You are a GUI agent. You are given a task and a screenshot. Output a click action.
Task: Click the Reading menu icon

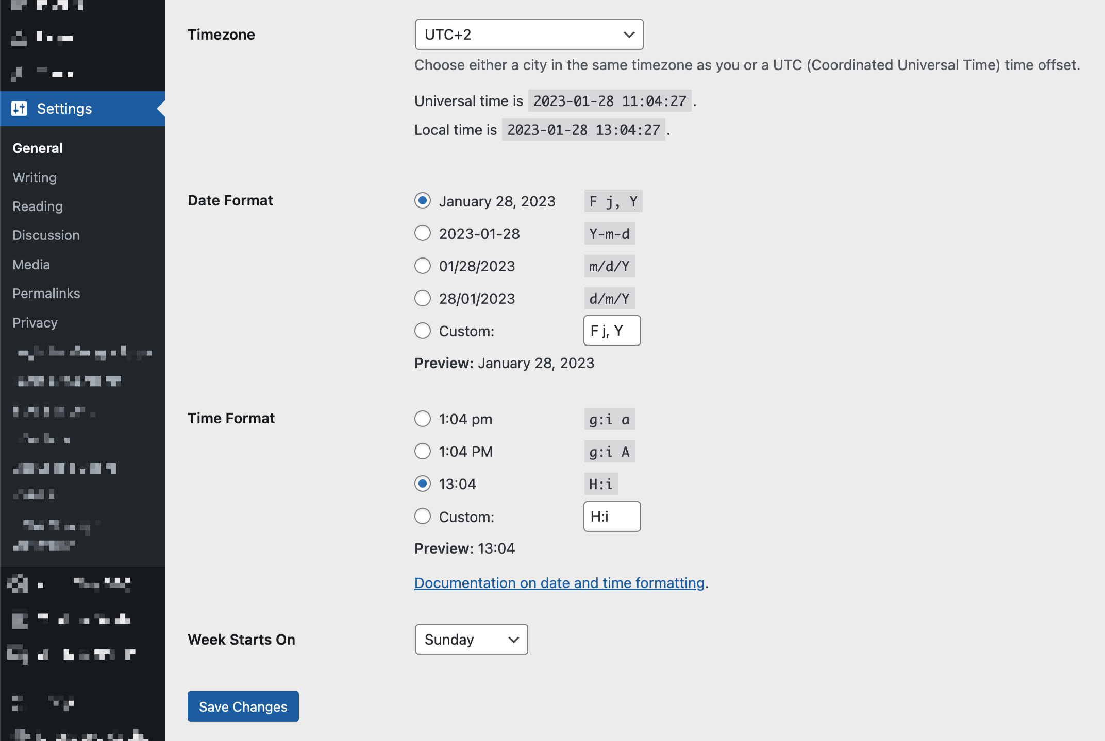click(x=37, y=206)
